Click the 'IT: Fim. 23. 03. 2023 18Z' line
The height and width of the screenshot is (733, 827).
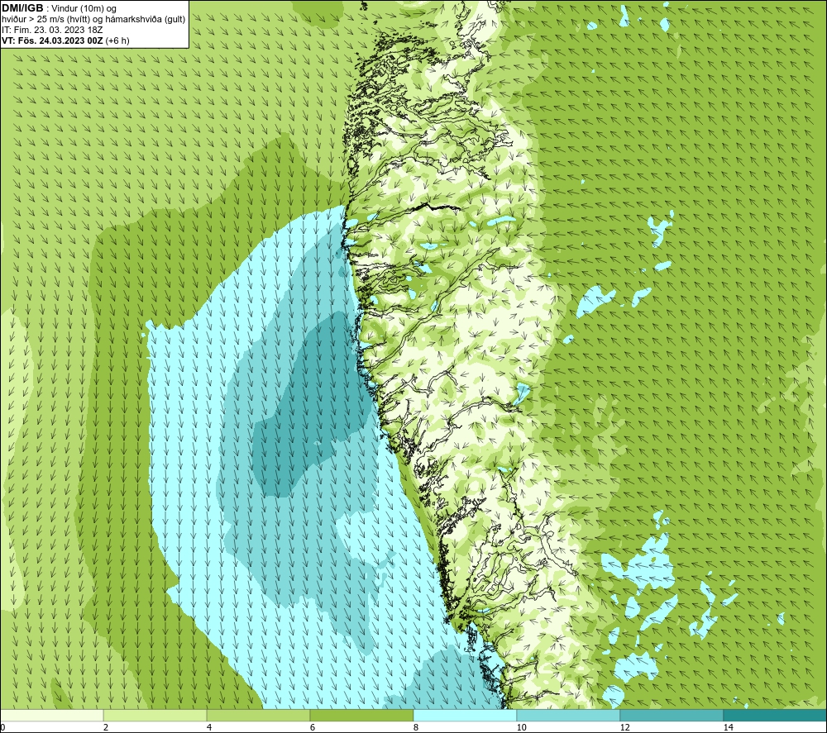(54, 30)
